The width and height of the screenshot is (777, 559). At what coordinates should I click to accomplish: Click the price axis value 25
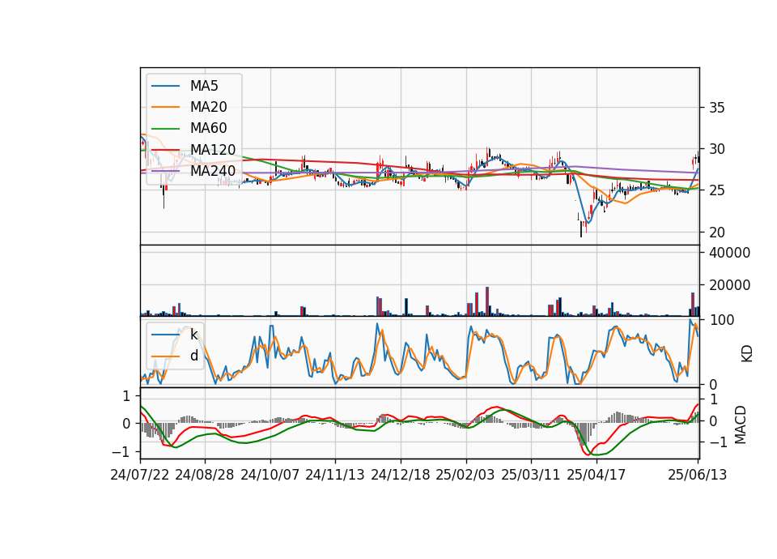[x=716, y=190]
